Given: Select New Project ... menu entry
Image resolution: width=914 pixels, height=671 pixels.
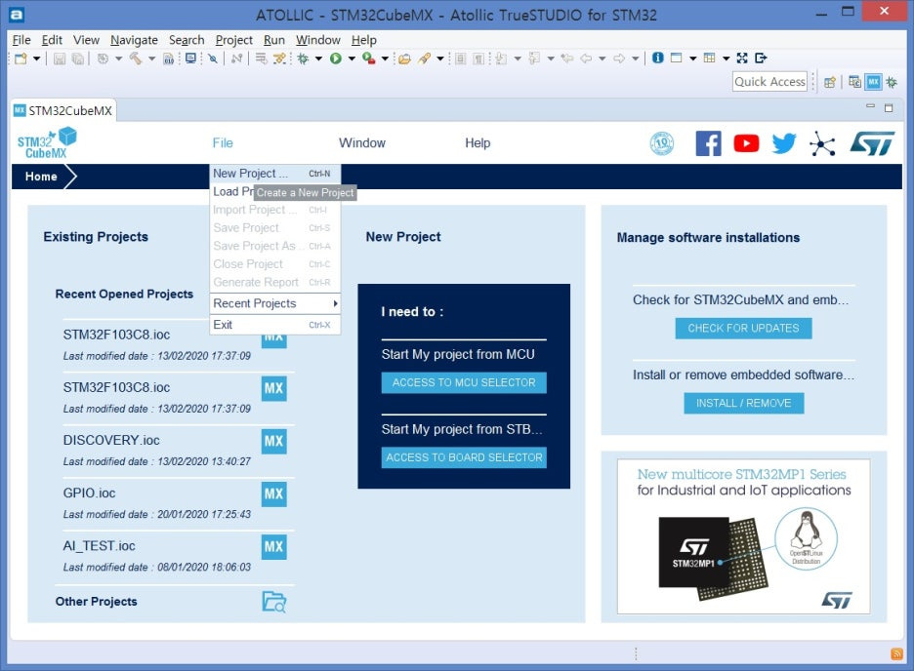Looking at the screenshot, I should (x=275, y=174).
